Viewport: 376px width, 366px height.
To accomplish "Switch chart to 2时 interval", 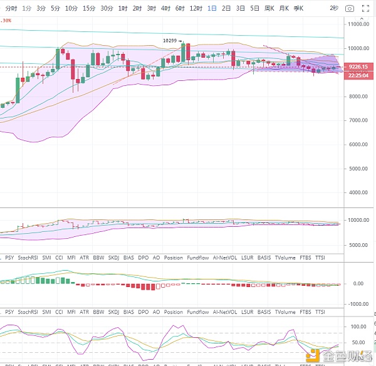I will point(137,8).
